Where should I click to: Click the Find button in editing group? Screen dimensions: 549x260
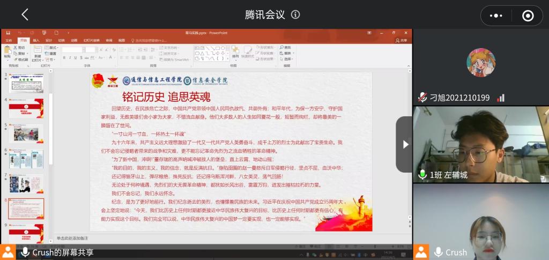[x=286, y=47]
